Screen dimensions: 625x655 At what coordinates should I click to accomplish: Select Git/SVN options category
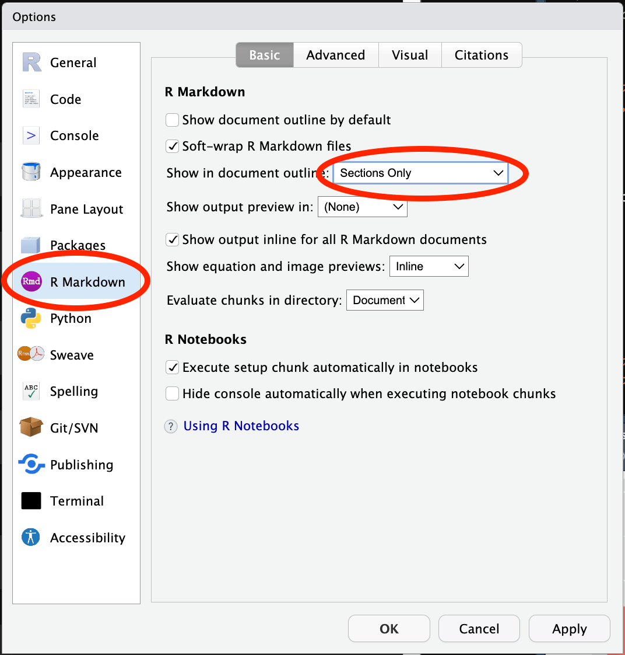(x=76, y=428)
